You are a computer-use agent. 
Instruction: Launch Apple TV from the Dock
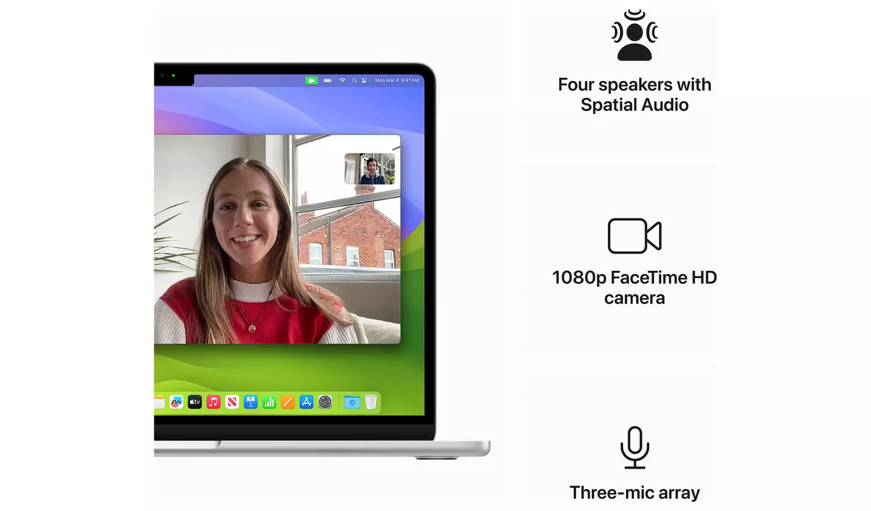click(x=195, y=402)
